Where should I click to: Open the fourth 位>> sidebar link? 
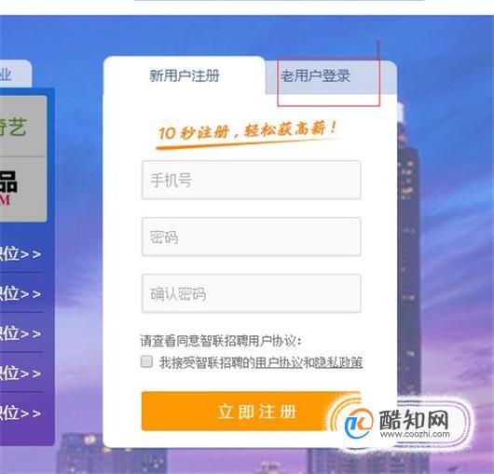(21, 373)
